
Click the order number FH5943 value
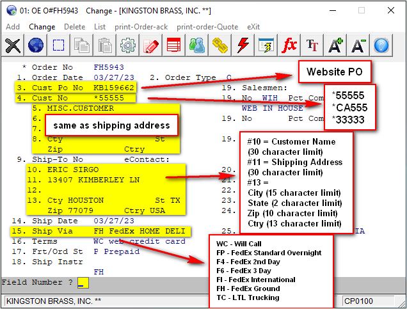coord(109,67)
